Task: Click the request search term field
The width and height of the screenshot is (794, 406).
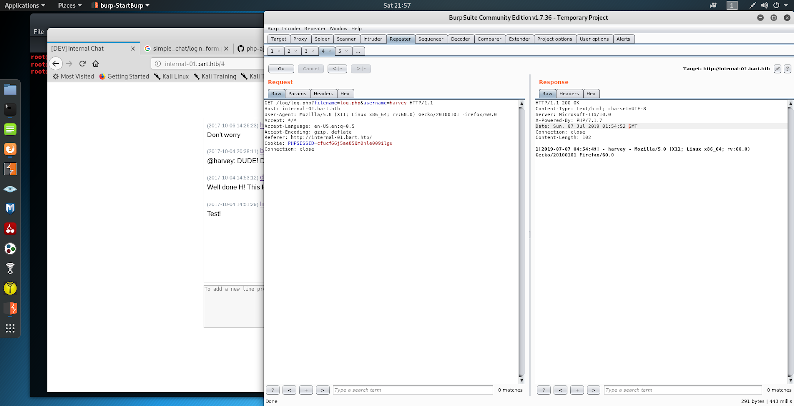Action: pyautogui.click(x=413, y=390)
